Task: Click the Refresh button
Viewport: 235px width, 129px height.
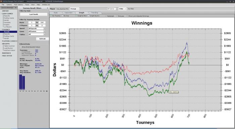Action: (x=42, y=39)
